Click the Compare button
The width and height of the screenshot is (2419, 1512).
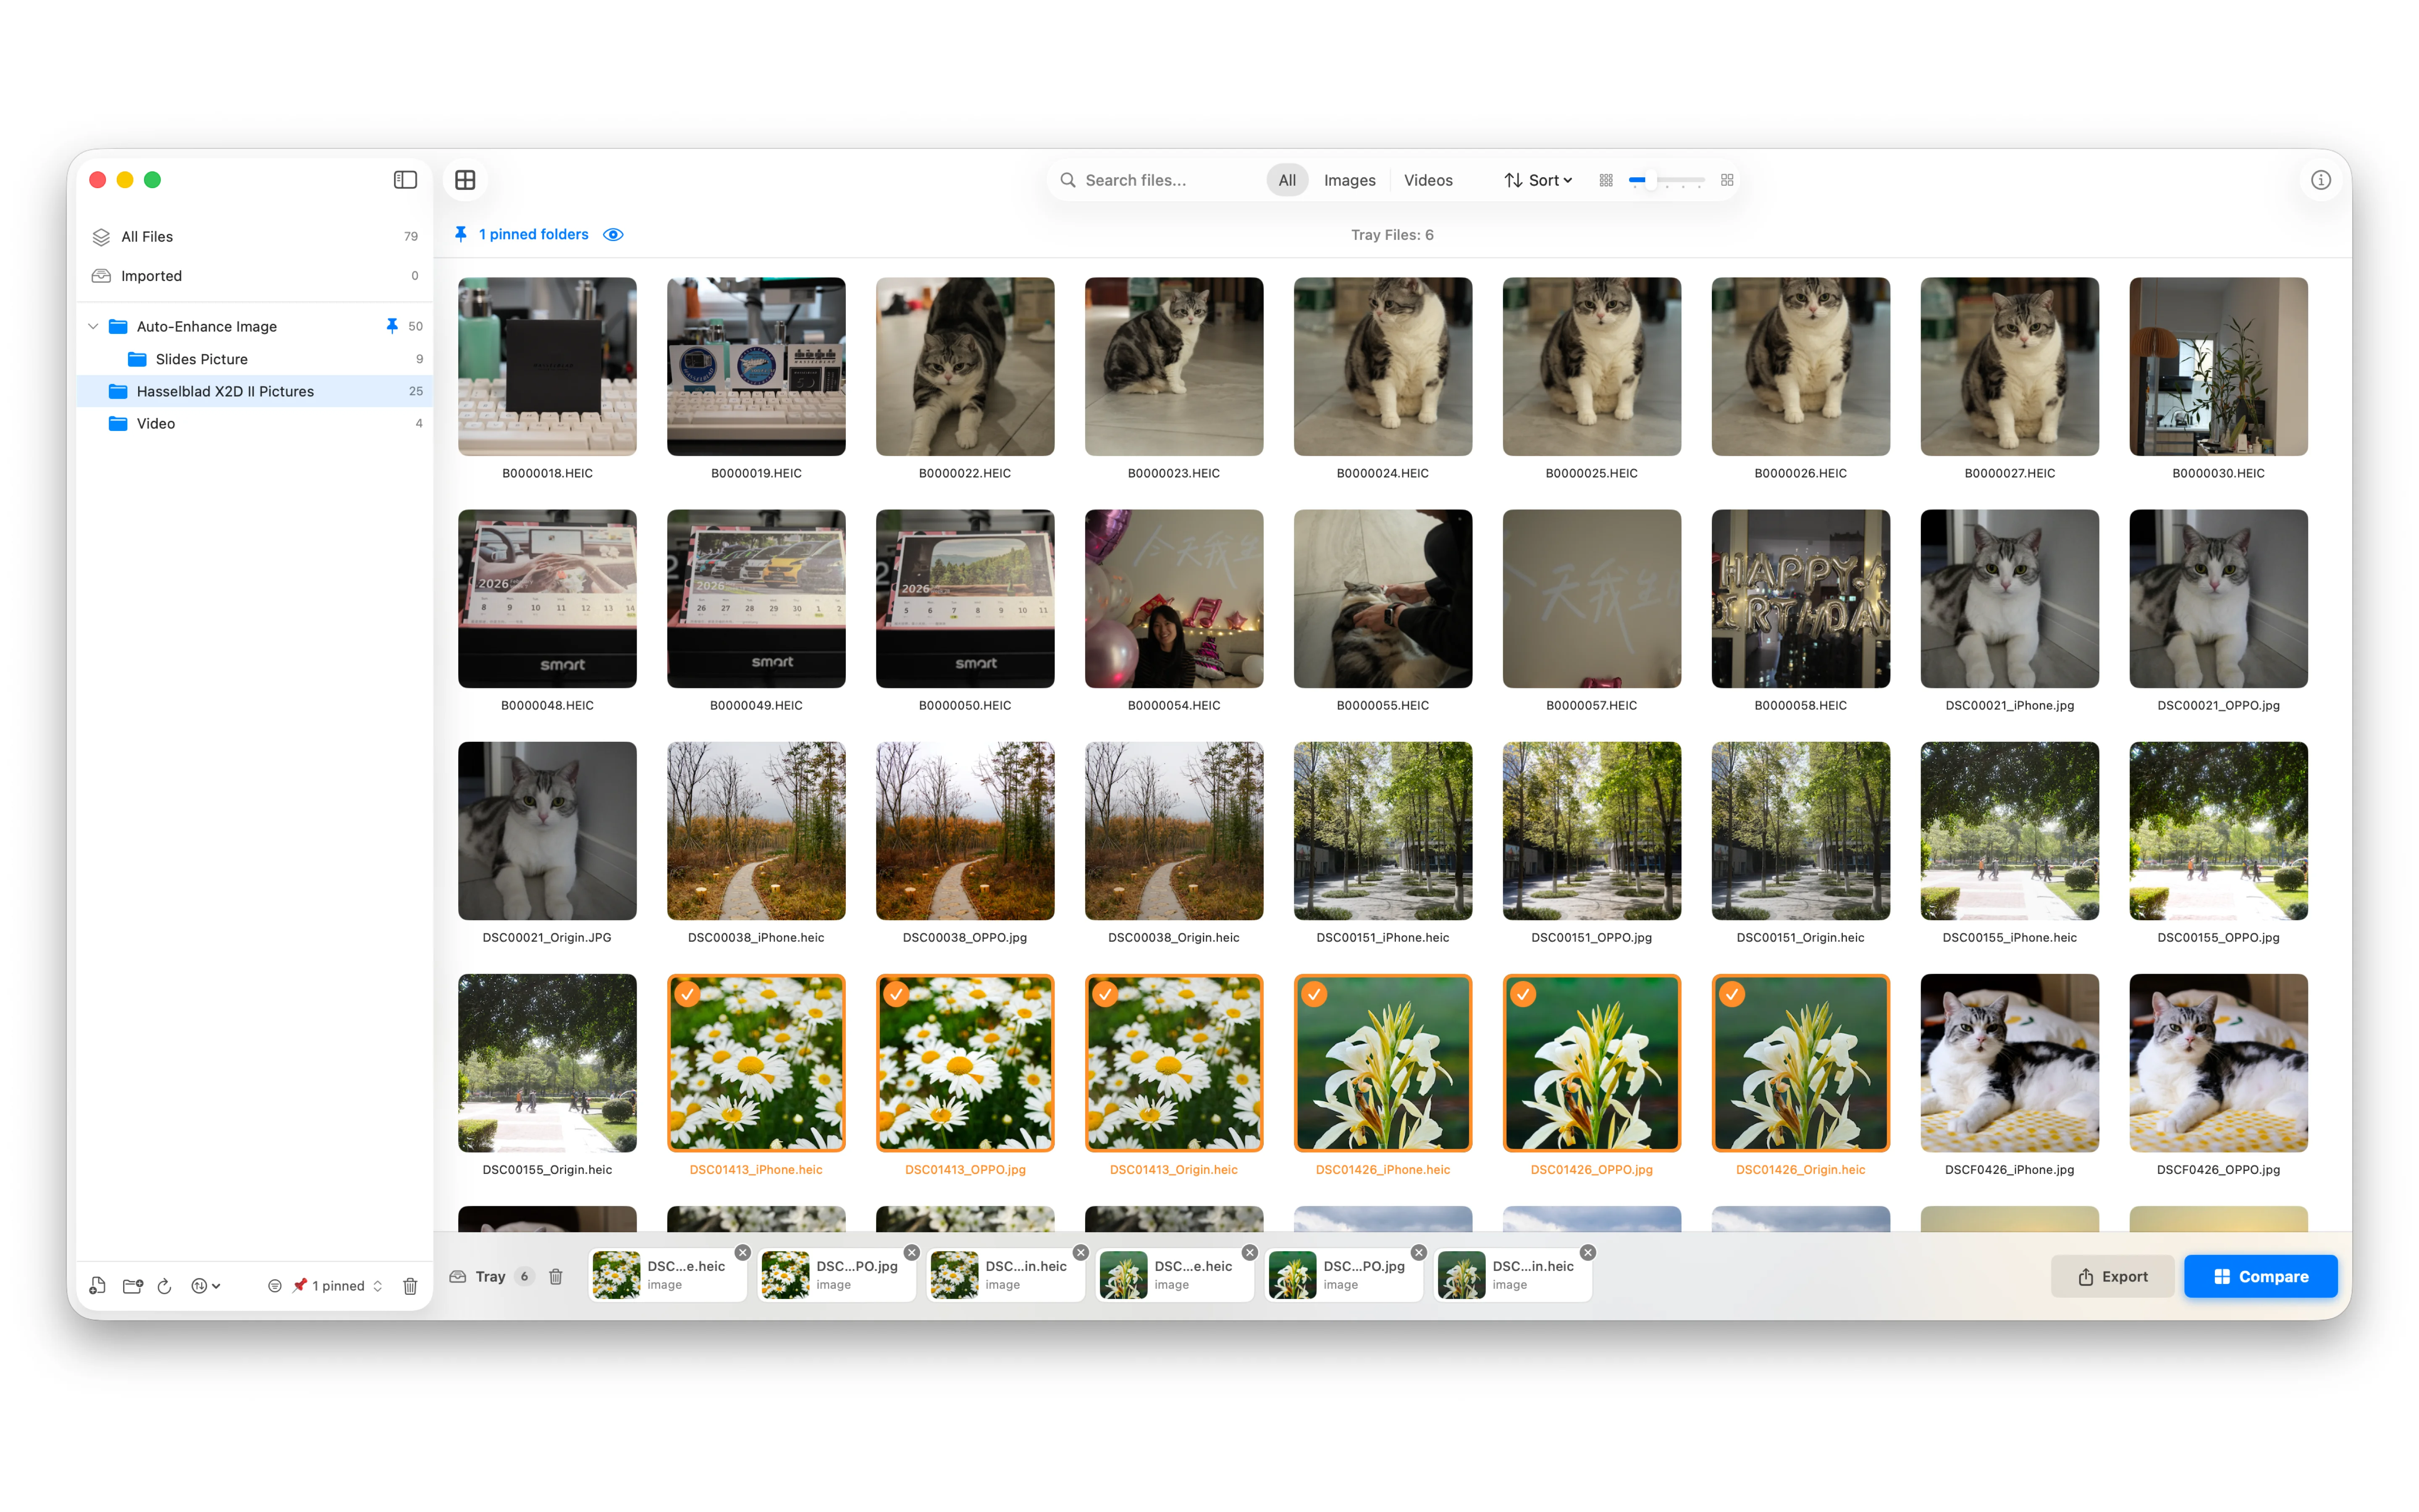pyautogui.click(x=2260, y=1276)
